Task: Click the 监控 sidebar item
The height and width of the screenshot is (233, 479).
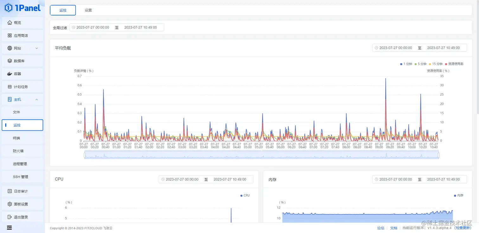Action: pos(22,125)
